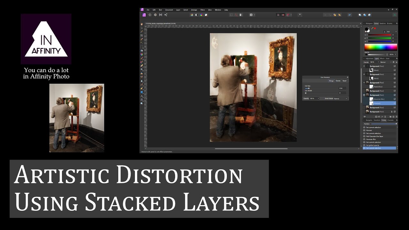Click Layer Effects fx icon
Image resolution: width=409 pixels, height=230 pixels.
(x=382, y=117)
